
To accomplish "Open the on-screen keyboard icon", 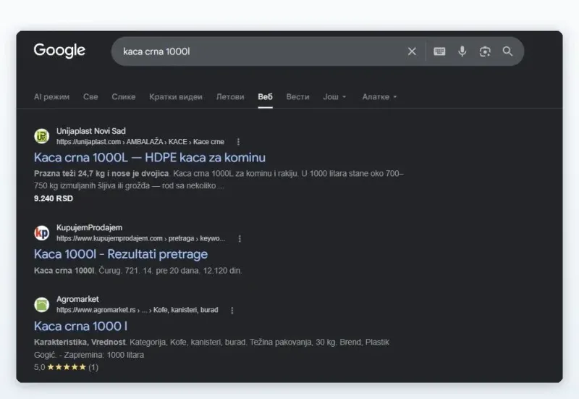I will pyautogui.click(x=439, y=51).
